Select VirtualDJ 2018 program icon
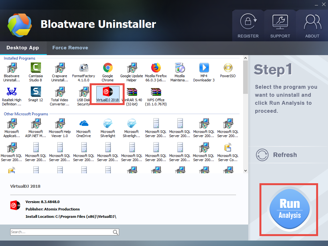This screenshot has height=246, width=328. (x=108, y=92)
